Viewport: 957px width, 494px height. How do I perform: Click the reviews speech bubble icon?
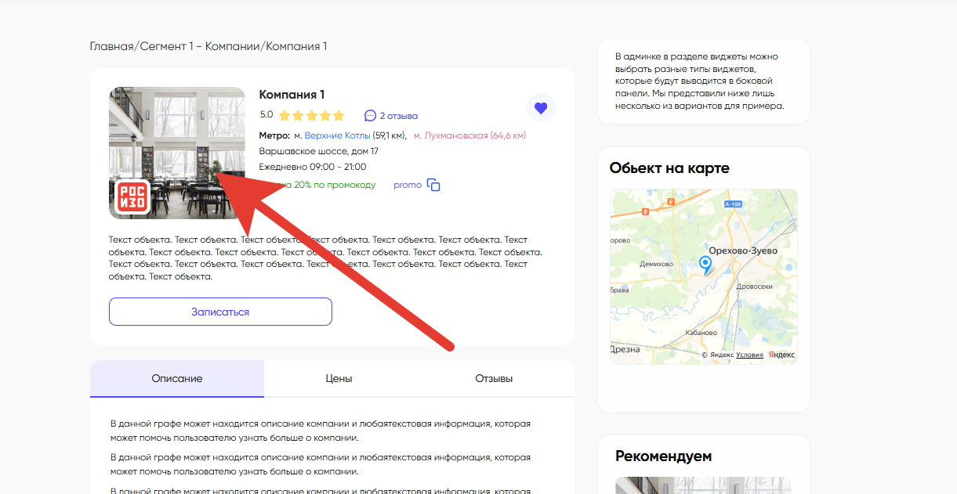(371, 116)
